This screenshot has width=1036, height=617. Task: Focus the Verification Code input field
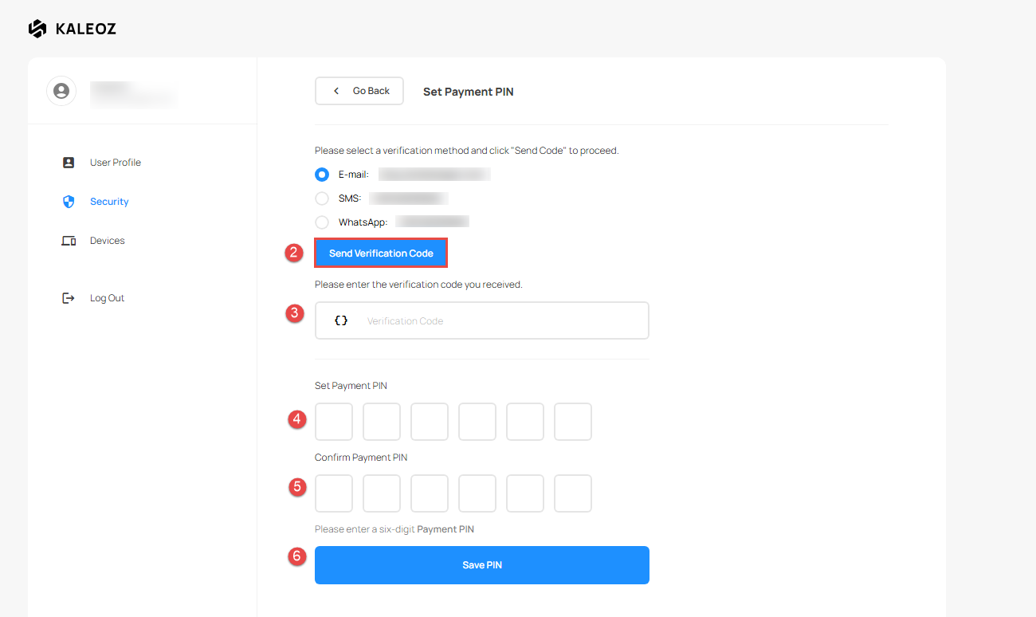click(482, 320)
